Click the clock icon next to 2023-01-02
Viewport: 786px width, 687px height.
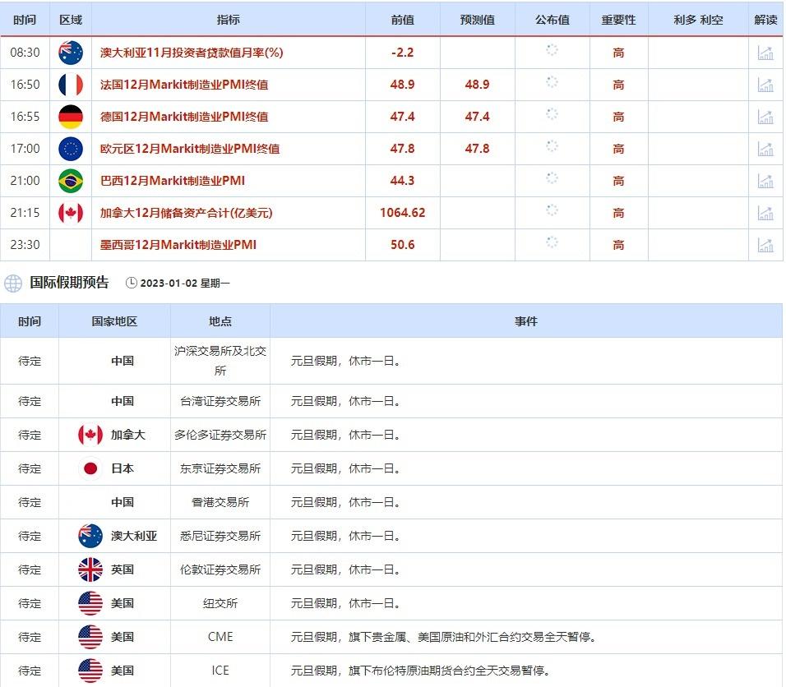(132, 284)
